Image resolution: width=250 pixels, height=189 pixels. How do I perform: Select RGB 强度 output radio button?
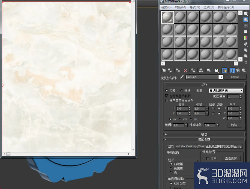[x=171, y=183]
